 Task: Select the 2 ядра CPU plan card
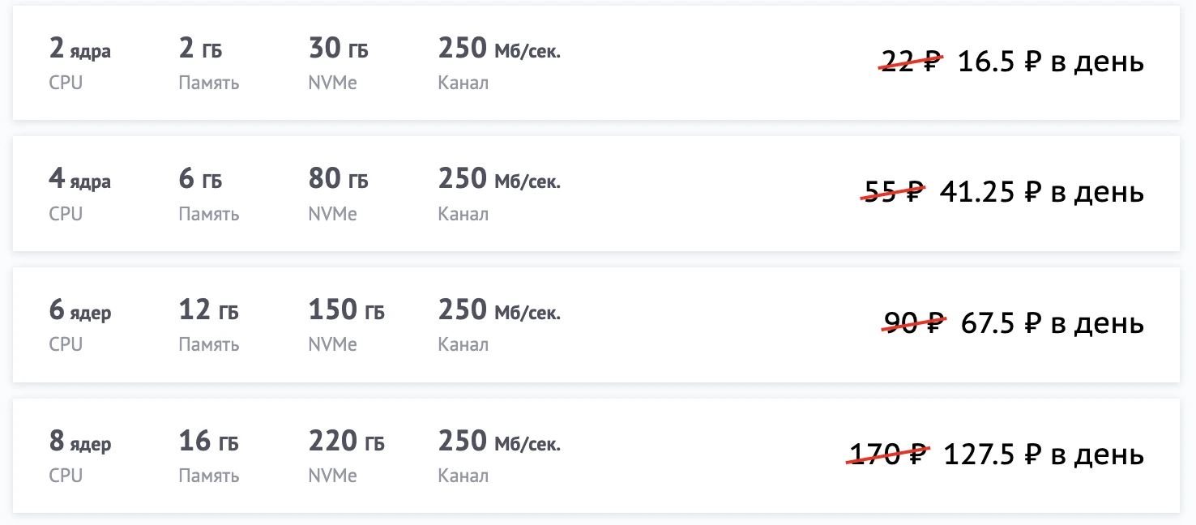pos(79,51)
